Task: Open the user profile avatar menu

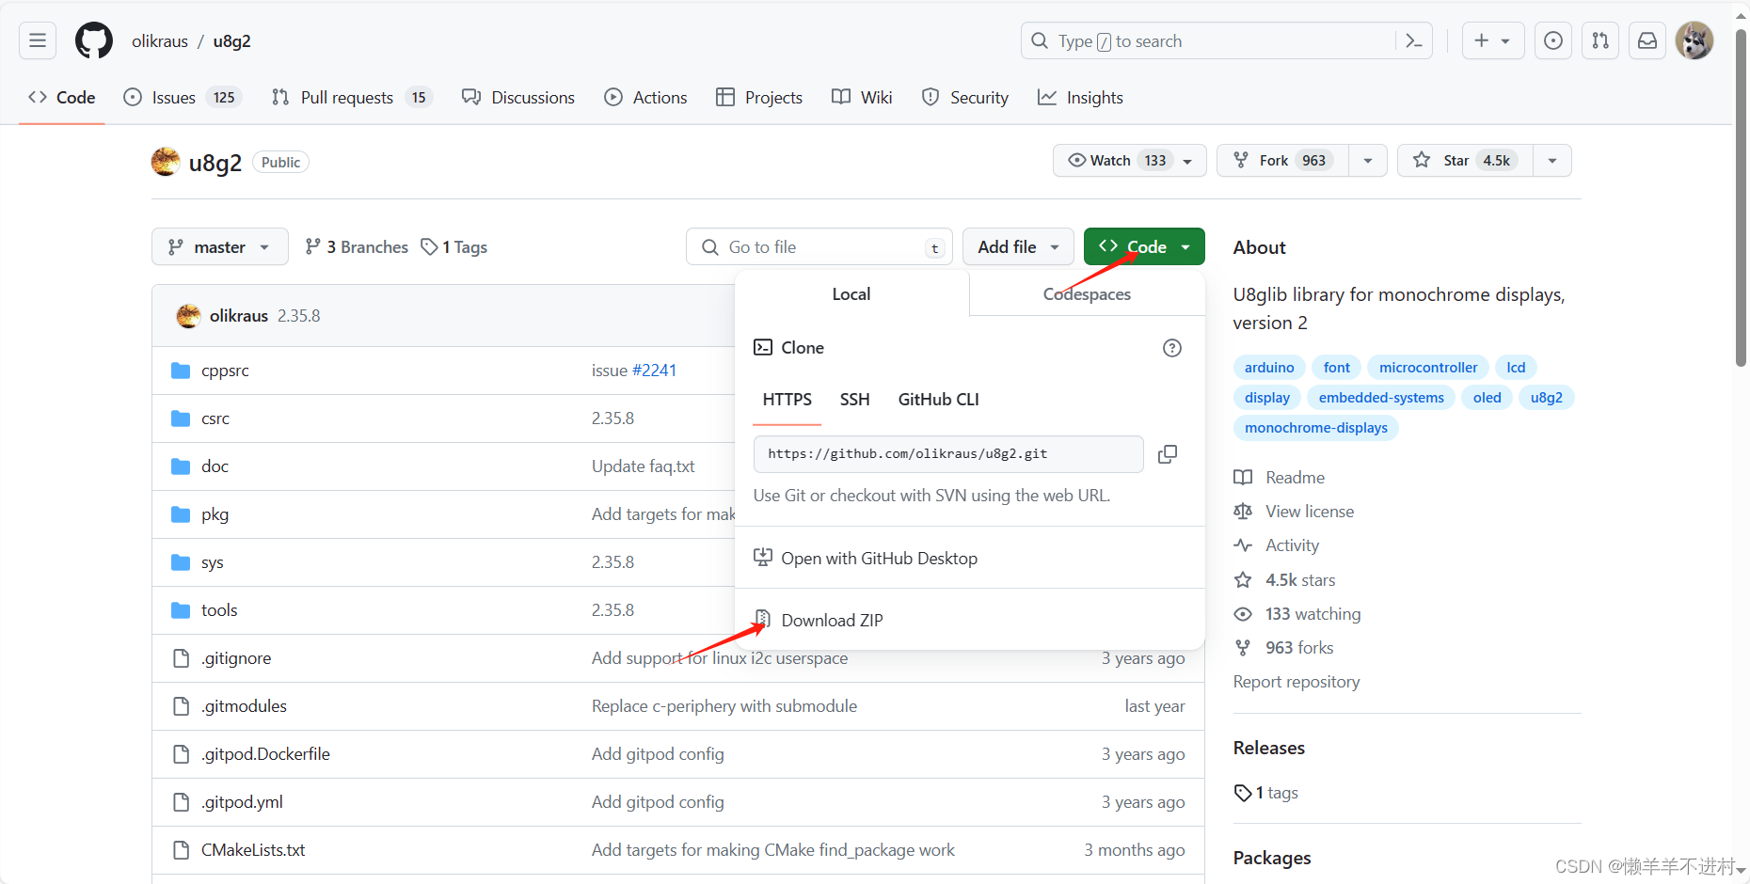Action: pos(1694,40)
